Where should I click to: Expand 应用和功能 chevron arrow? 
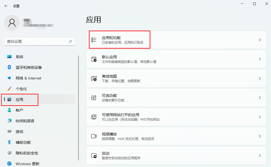point(260,40)
